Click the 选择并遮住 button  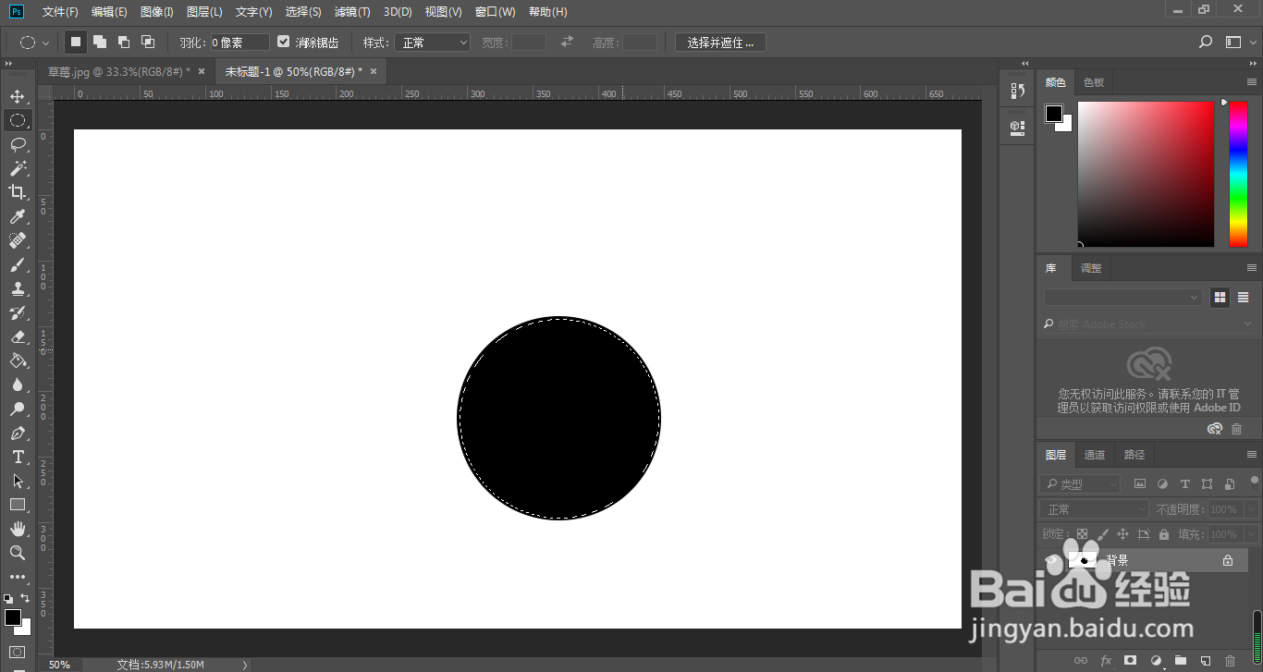tap(720, 43)
